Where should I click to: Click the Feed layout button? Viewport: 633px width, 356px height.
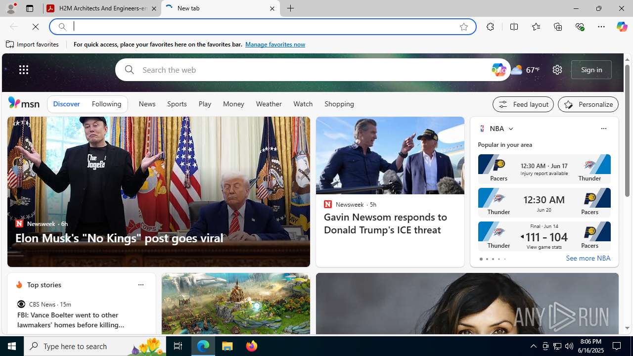[x=523, y=104]
